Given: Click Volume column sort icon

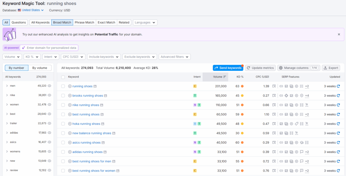Looking at the screenshot, I should (225, 77).
